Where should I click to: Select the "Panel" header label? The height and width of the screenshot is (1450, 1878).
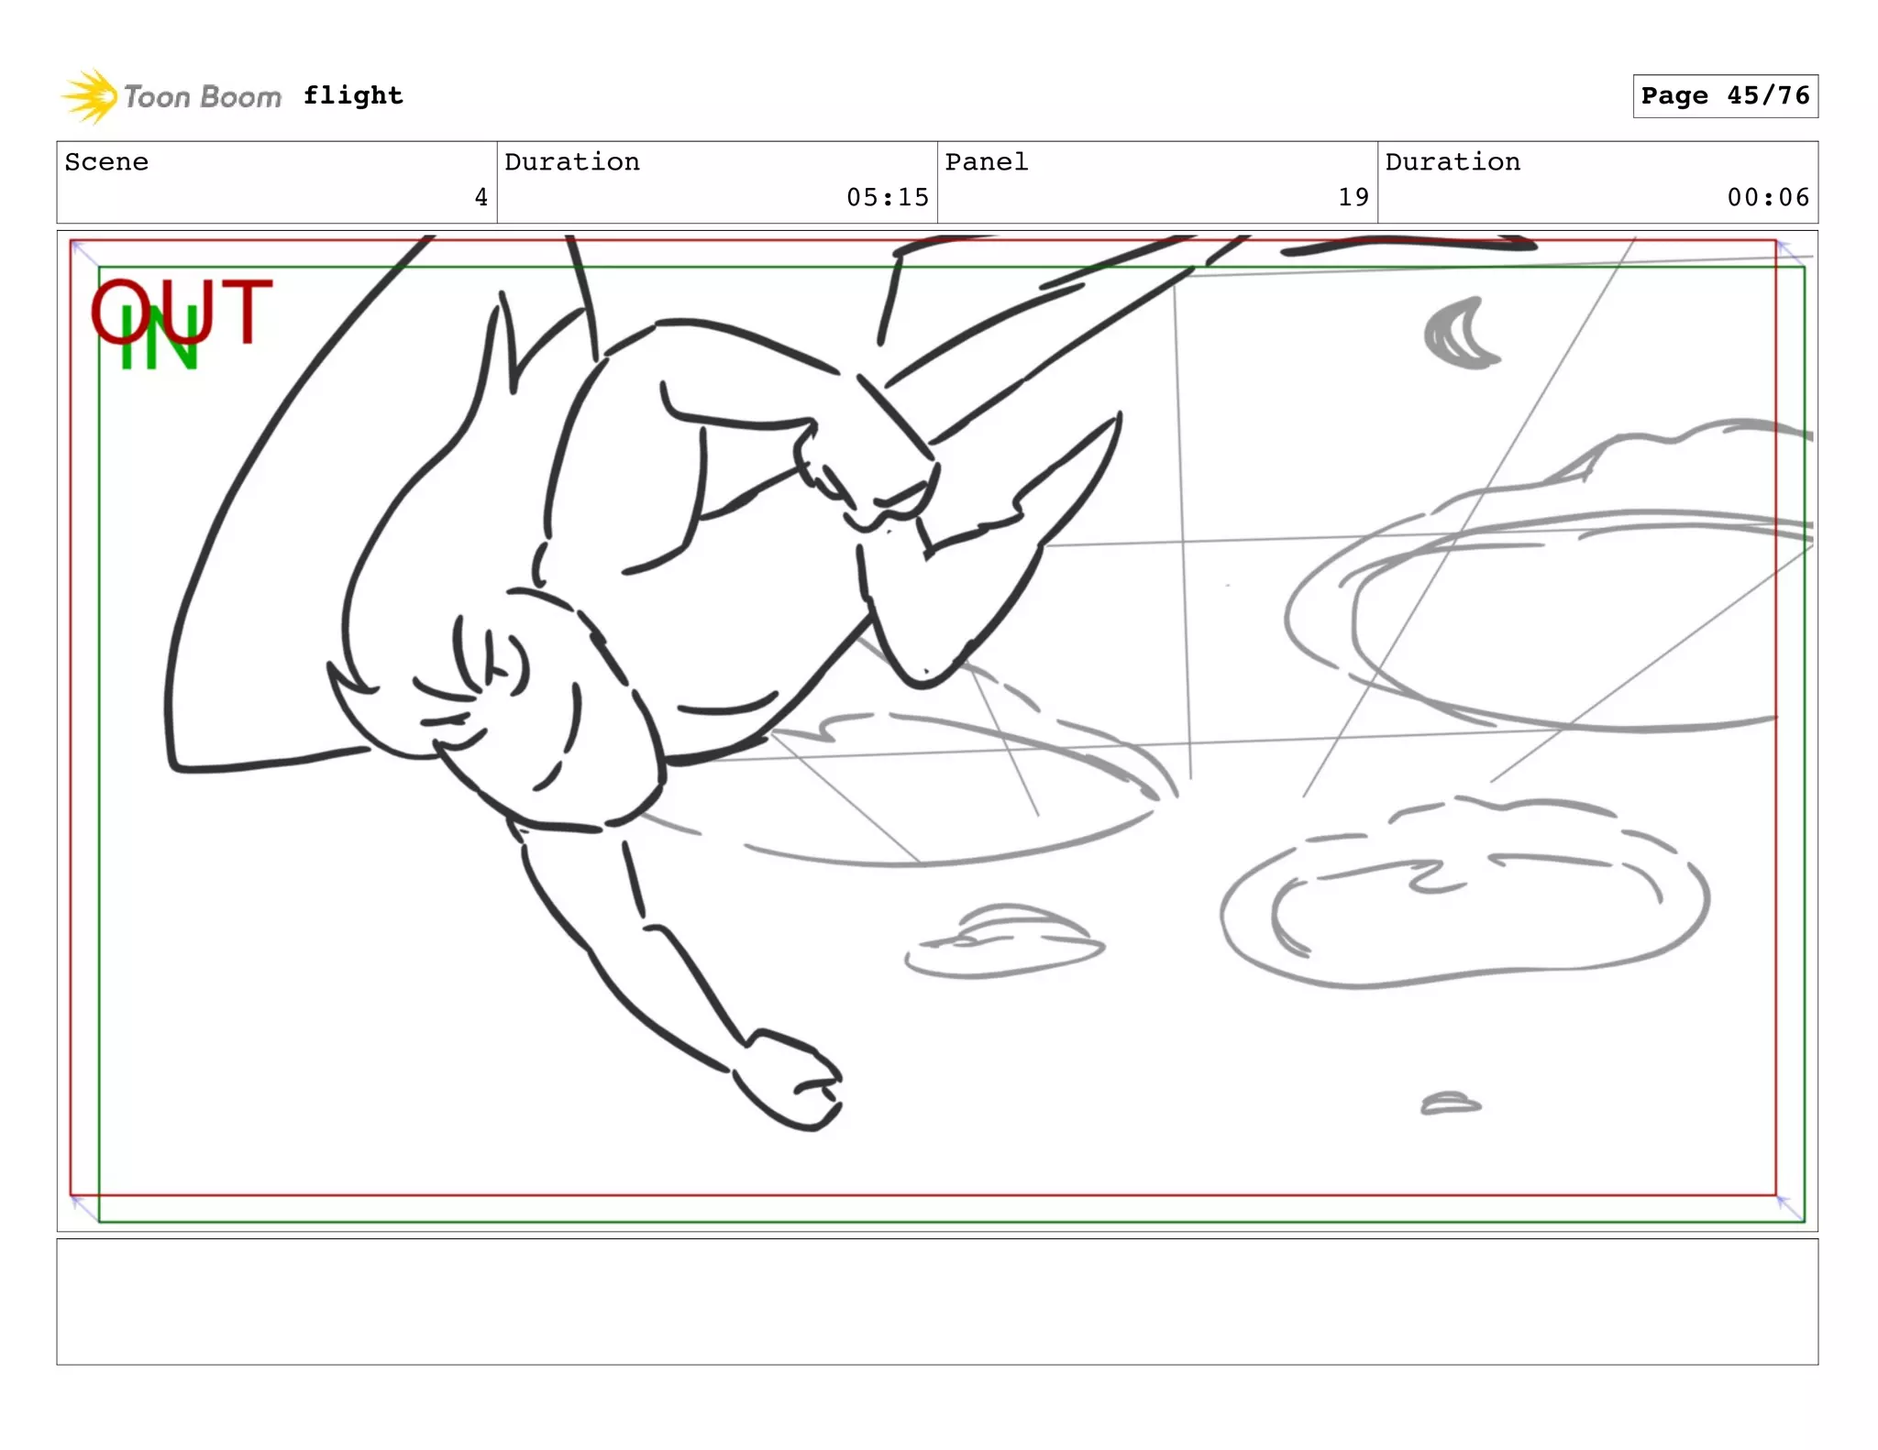point(987,162)
